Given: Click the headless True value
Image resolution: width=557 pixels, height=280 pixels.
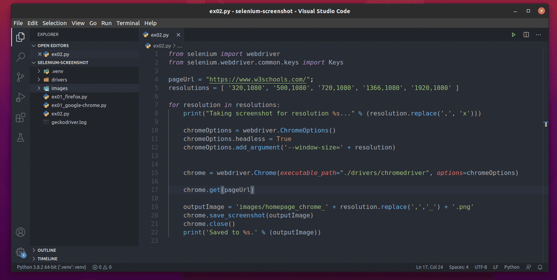Looking at the screenshot, I should tap(284, 139).
